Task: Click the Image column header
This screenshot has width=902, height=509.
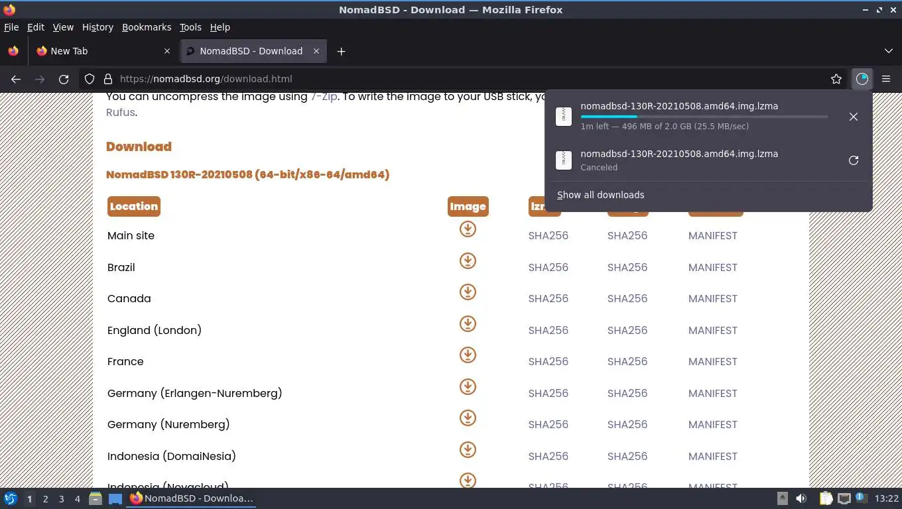Action: pyautogui.click(x=468, y=206)
